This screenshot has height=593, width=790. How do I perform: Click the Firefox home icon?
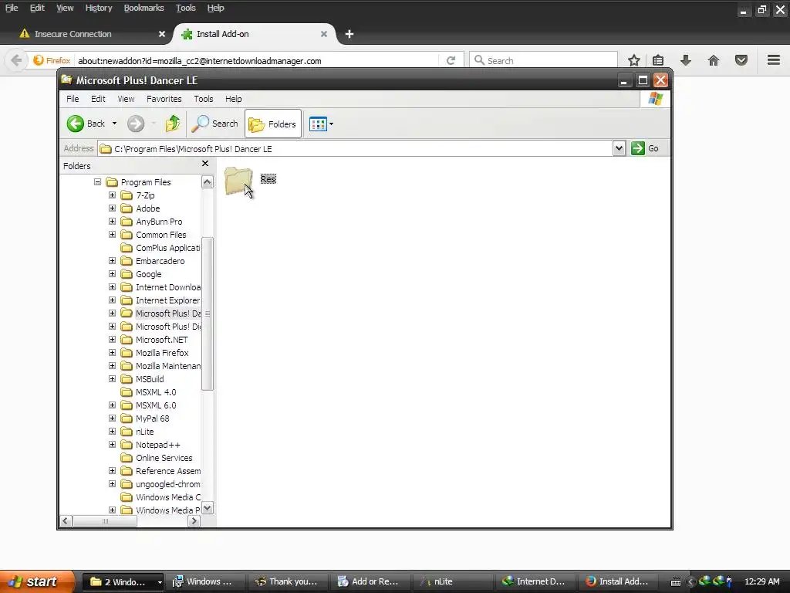(714, 60)
